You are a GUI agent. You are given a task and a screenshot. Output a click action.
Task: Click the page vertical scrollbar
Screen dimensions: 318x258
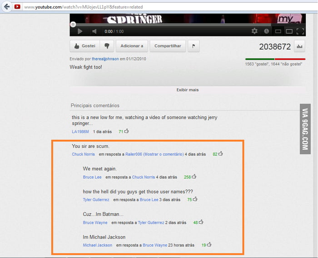pos(315,135)
